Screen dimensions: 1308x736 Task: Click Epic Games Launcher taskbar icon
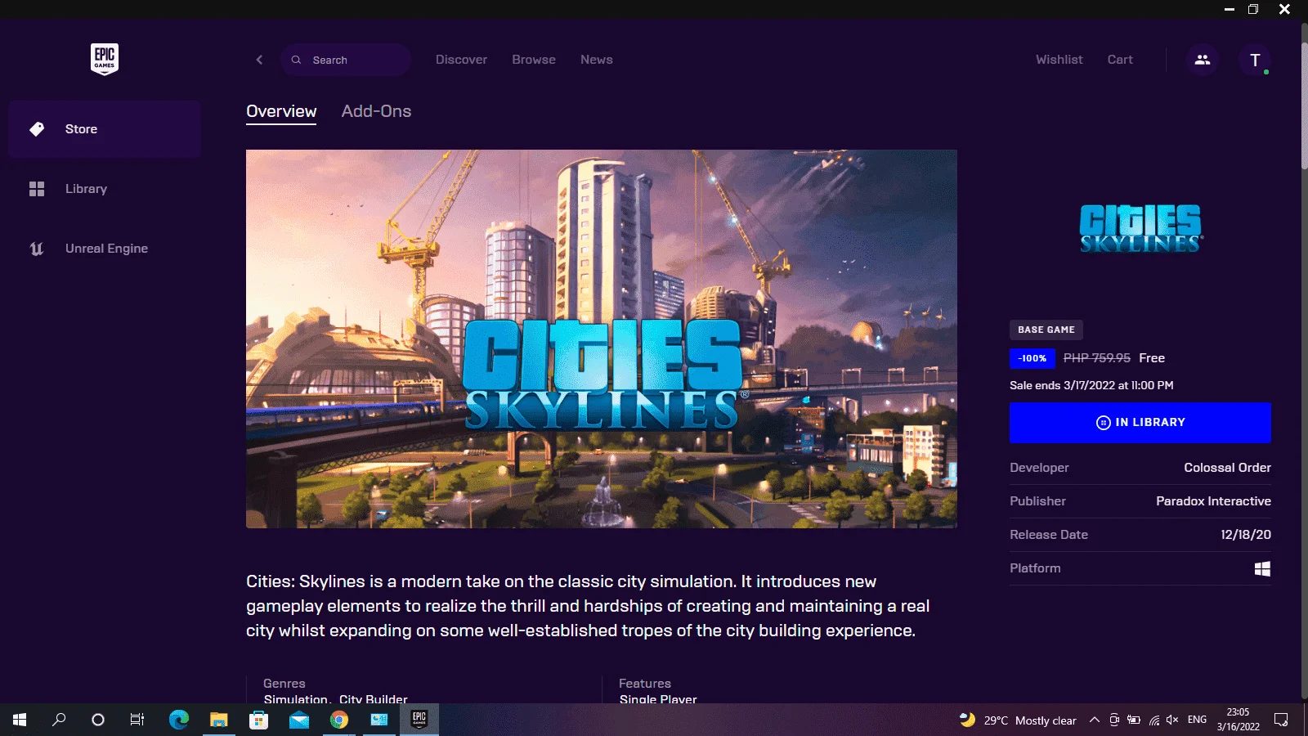419,720
